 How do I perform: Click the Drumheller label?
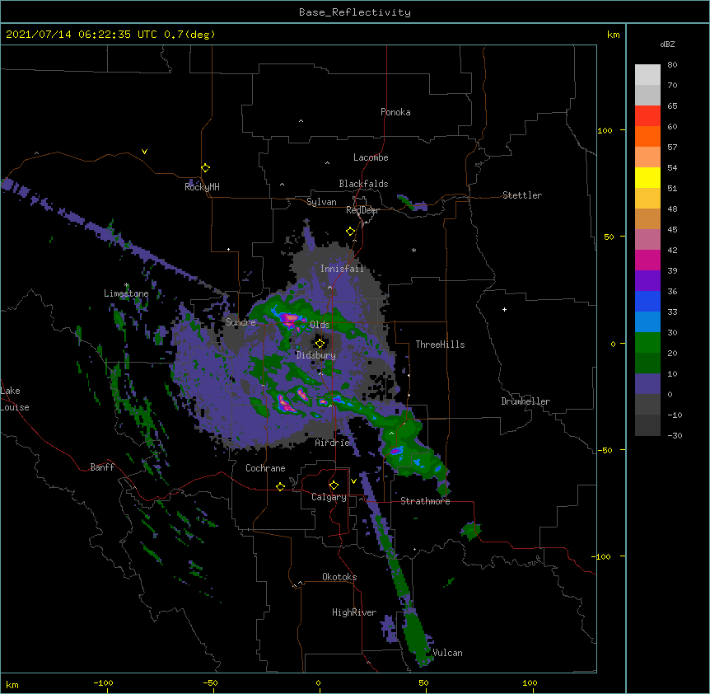(525, 401)
